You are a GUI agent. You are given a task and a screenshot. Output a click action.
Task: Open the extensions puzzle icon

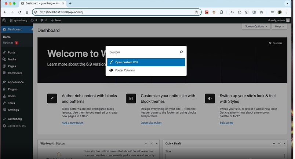click(221, 12)
